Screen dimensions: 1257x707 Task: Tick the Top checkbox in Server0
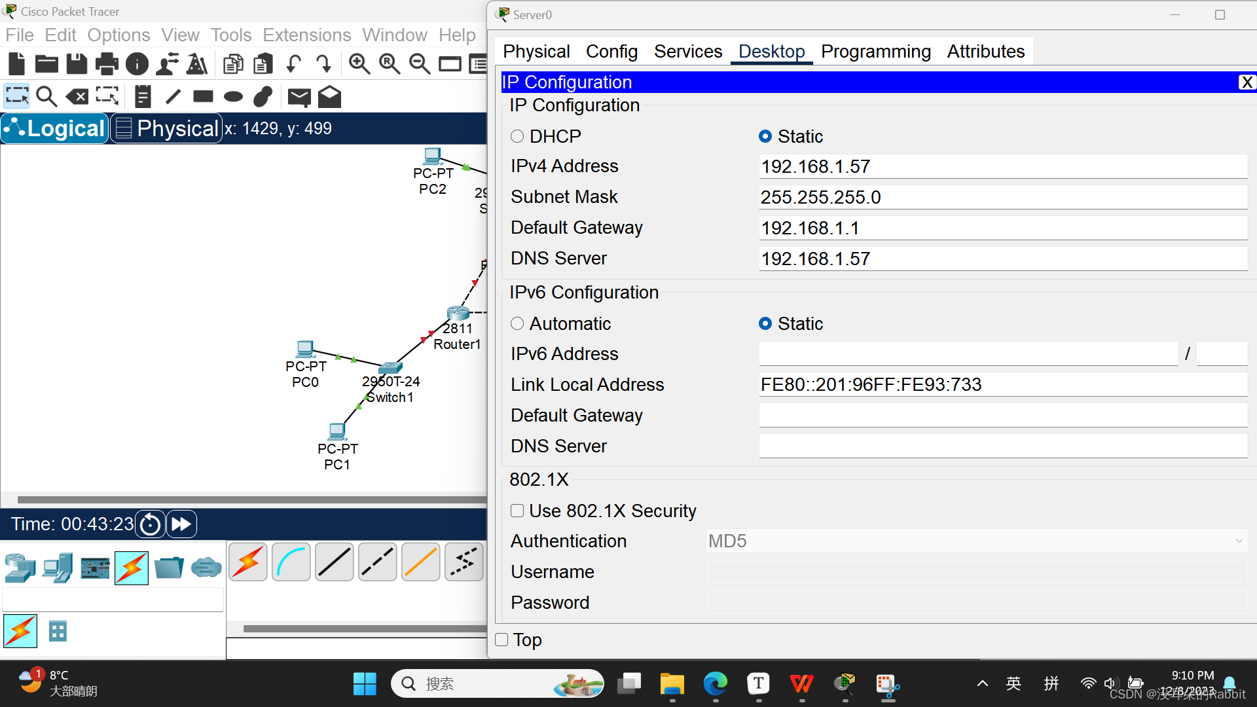point(502,640)
